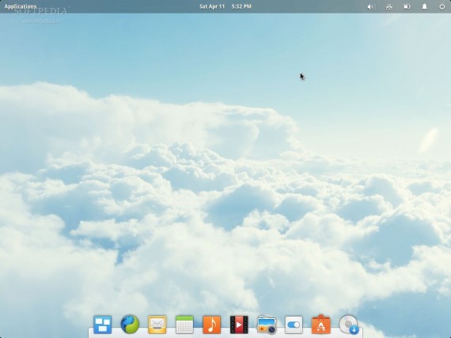The image size is (451, 338).
Task: Open the Photos app in dock
Action: [x=267, y=325]
